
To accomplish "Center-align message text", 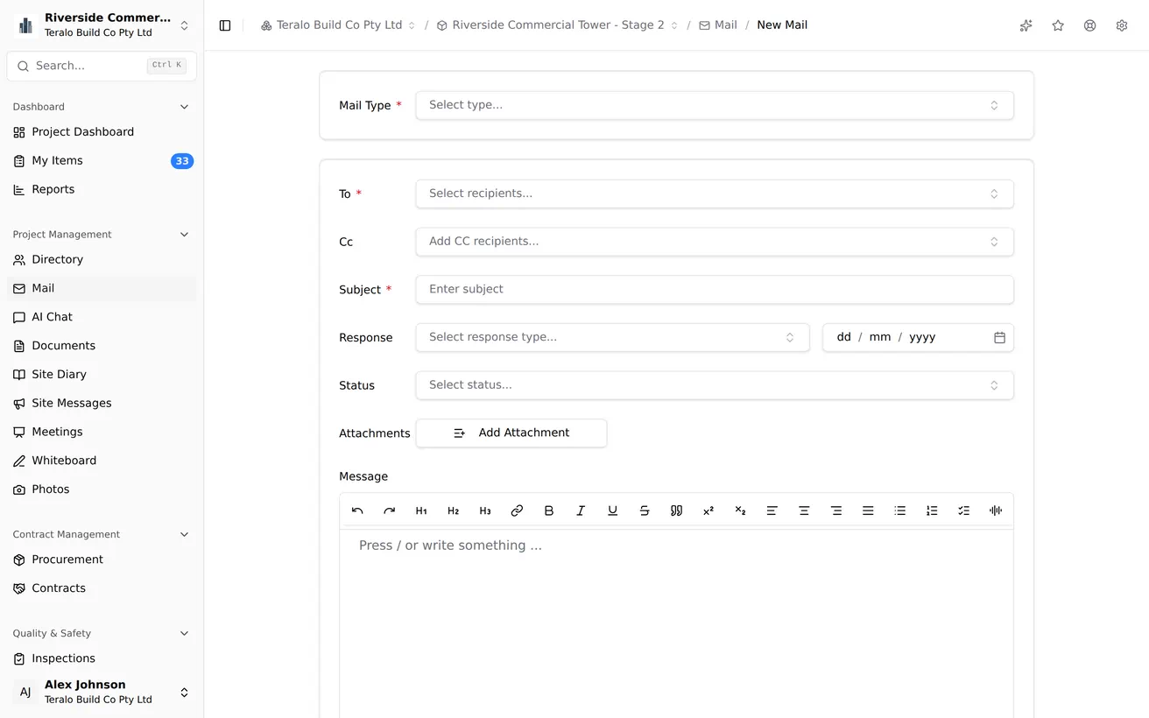I will pyautogui.click(x=804, y=510).
